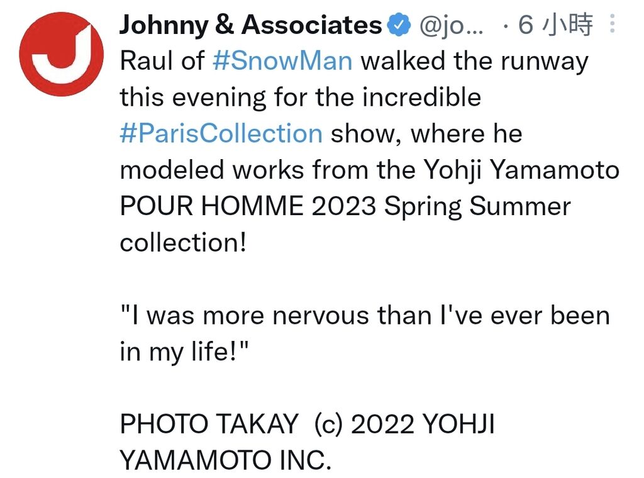The width and height of the screenshot is (644, 478).
Task: Click the 'show, where he' text
Action: [427, 135]
